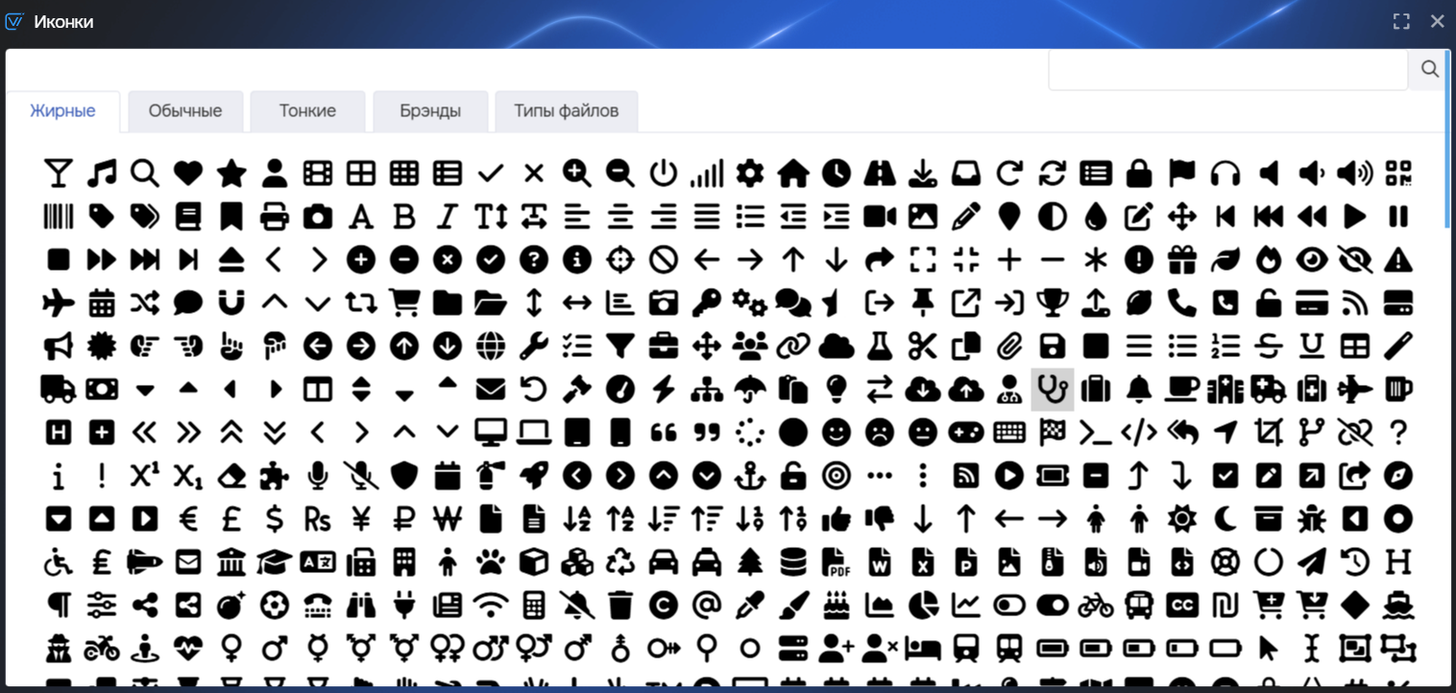
Task: Select the umbrella icon
Action: click(x=750, y=390)
